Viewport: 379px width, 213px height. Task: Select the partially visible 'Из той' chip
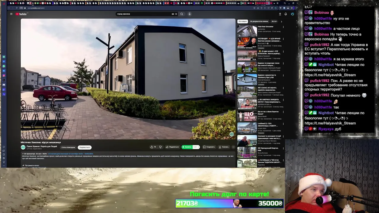(274, 21)
